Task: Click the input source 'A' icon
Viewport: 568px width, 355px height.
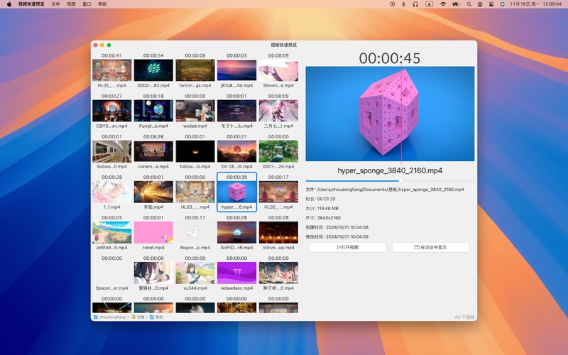Action: (x=429, y=4)
